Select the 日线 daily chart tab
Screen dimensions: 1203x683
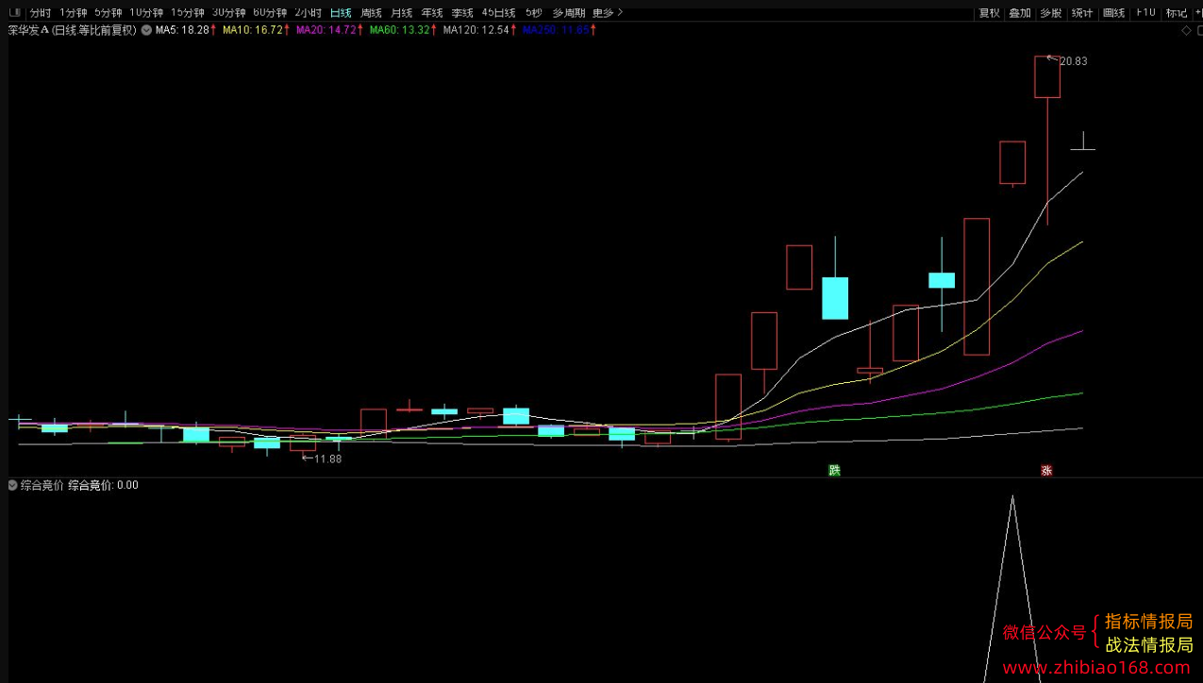click(342, 12)
